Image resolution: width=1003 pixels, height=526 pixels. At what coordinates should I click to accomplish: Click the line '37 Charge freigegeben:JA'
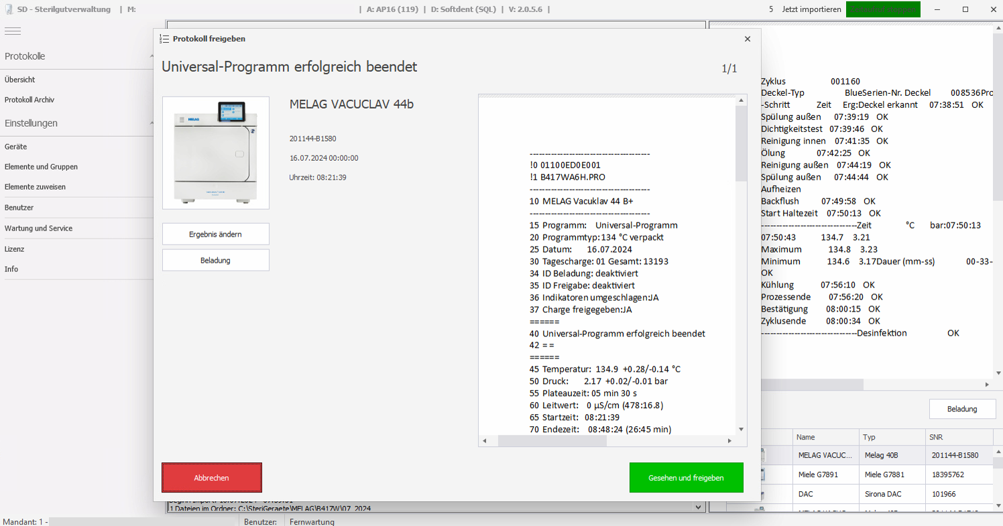coord(581,310)
